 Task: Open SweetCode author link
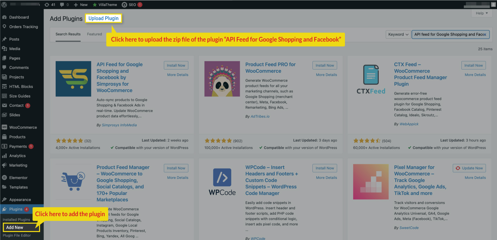pyautogui.click(x=409, y=228)
